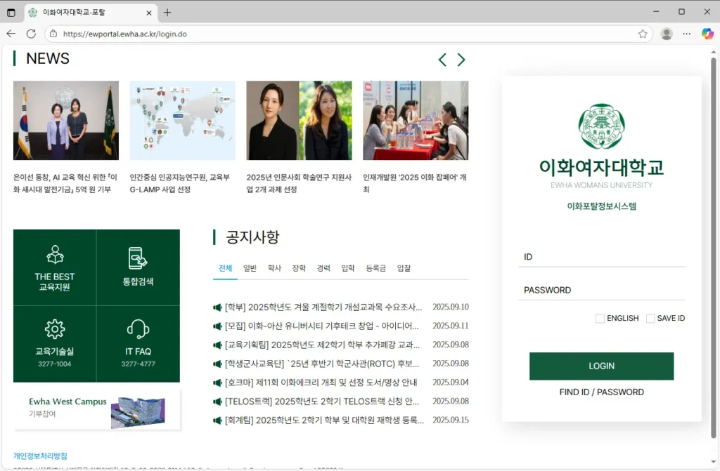Open the browser profile icon
Viewport: 720px width, 471px height.
pos(667,34)
